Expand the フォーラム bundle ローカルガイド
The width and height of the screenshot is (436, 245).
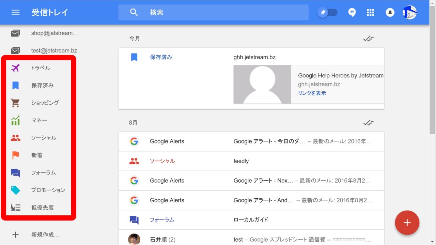pyautogui.click(x=251, y=220)
